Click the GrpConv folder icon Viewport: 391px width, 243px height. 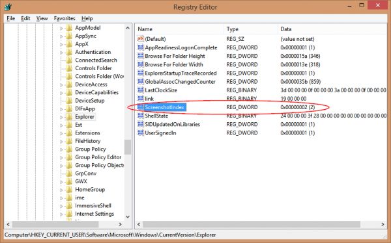69,173
